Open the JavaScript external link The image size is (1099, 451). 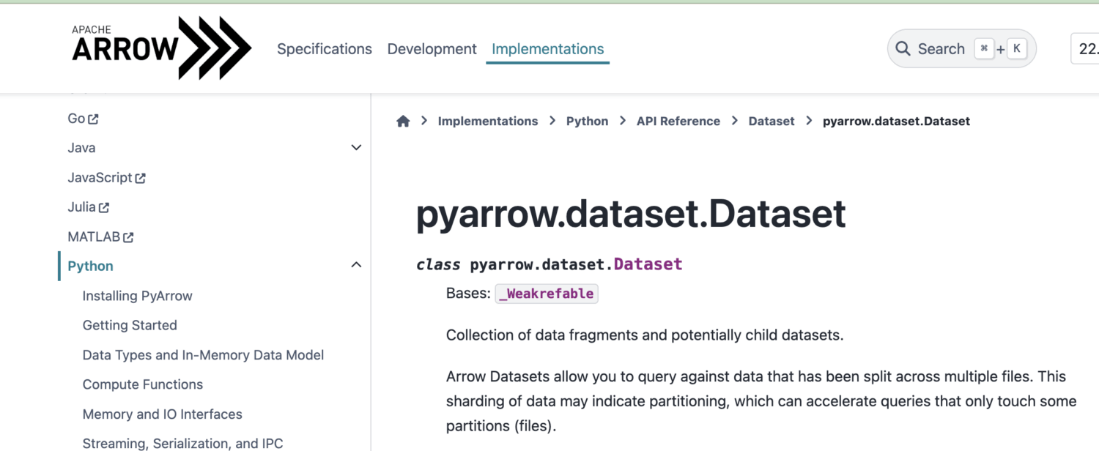pos(106,178)
